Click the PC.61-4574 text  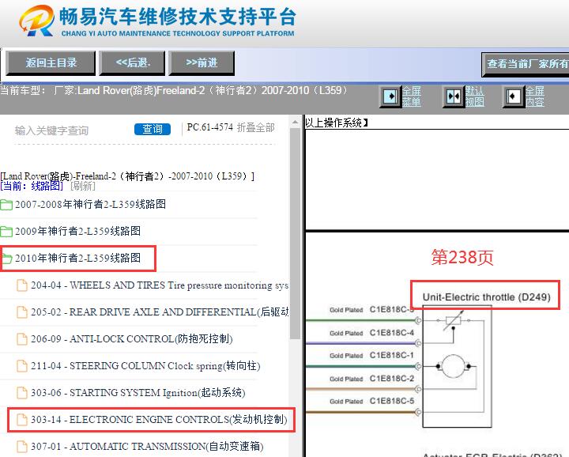(209, 127)
